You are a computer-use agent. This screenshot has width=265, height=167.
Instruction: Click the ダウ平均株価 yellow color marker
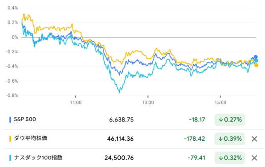[10, 139]
